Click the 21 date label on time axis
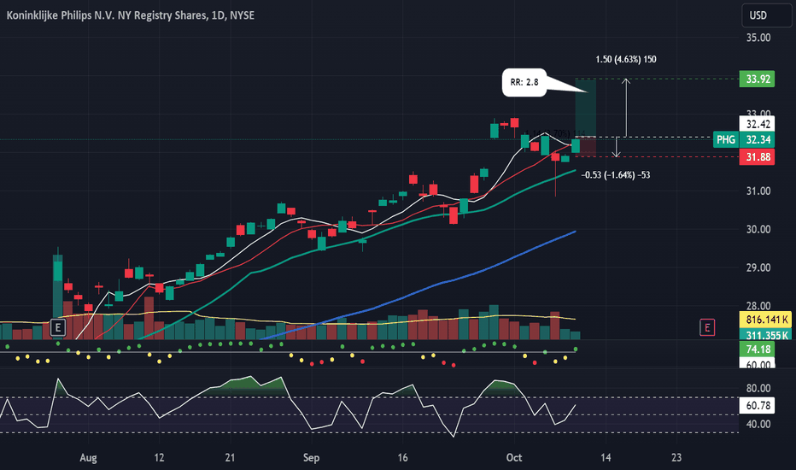The width and height of the screenshot is (796, 470). [230, 458]
